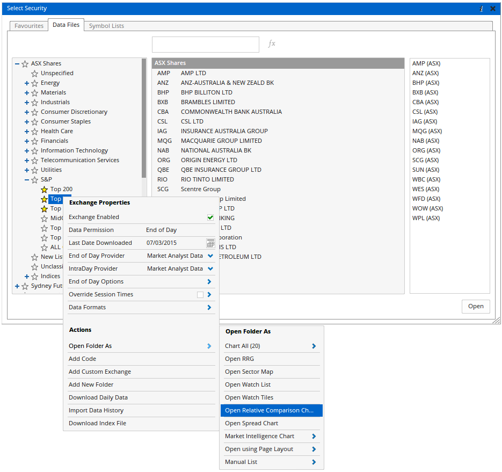Open calendar for Last Date Downloaded

tap(210, 243)
